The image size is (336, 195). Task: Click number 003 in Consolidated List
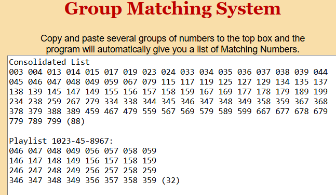[16, 72]
